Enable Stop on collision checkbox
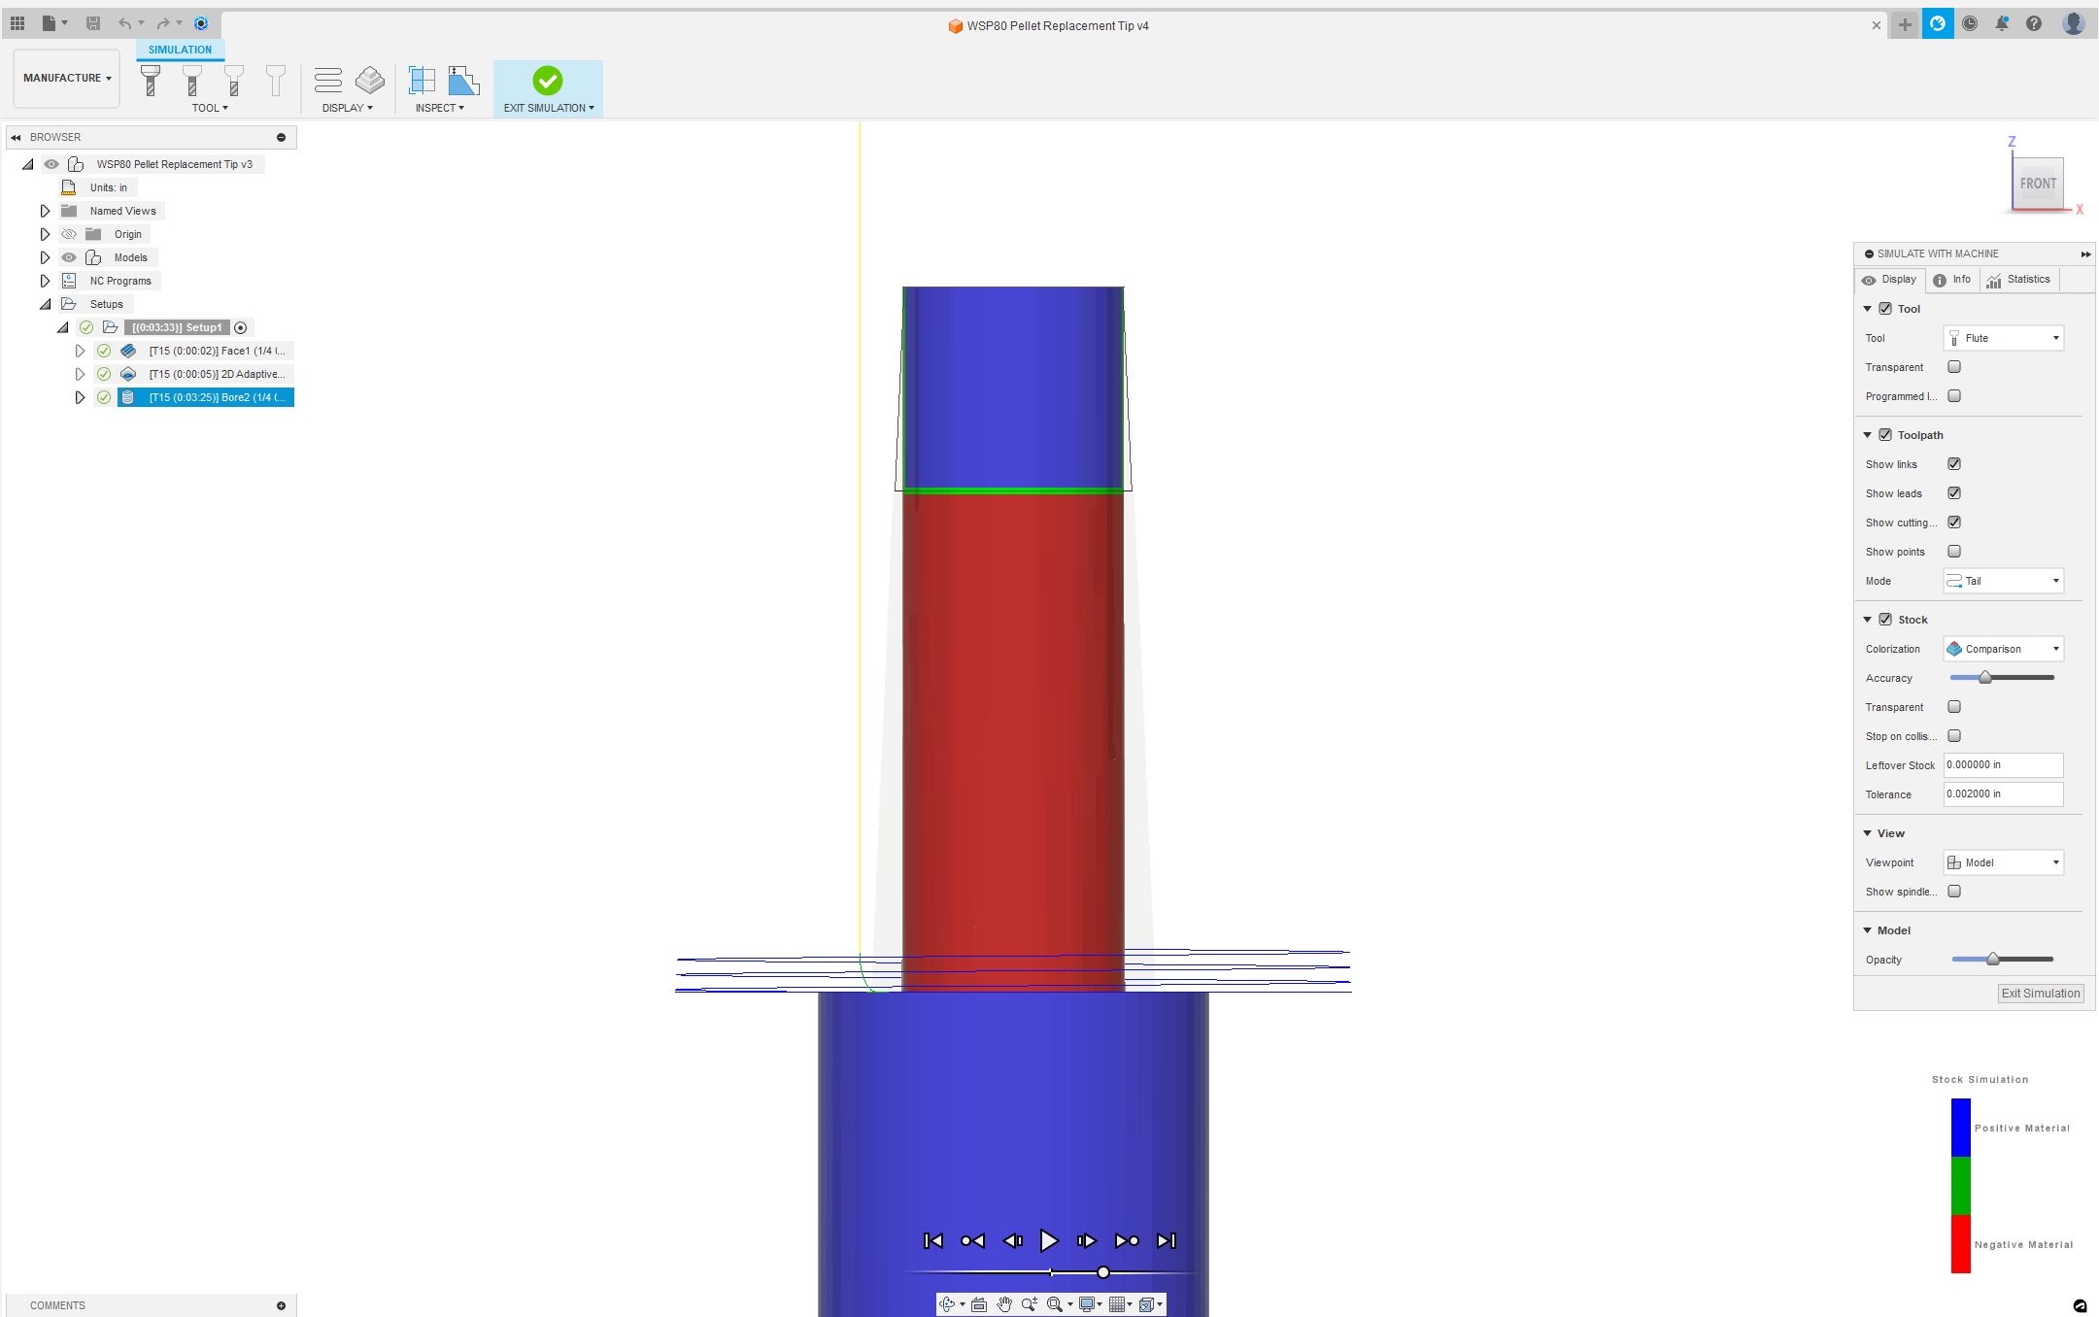2099x1317 pixels. [x=1954, y=736]
